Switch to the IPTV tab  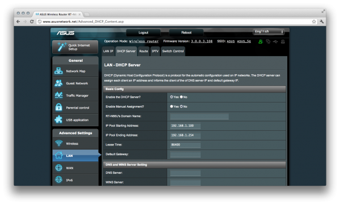point(155,51)
